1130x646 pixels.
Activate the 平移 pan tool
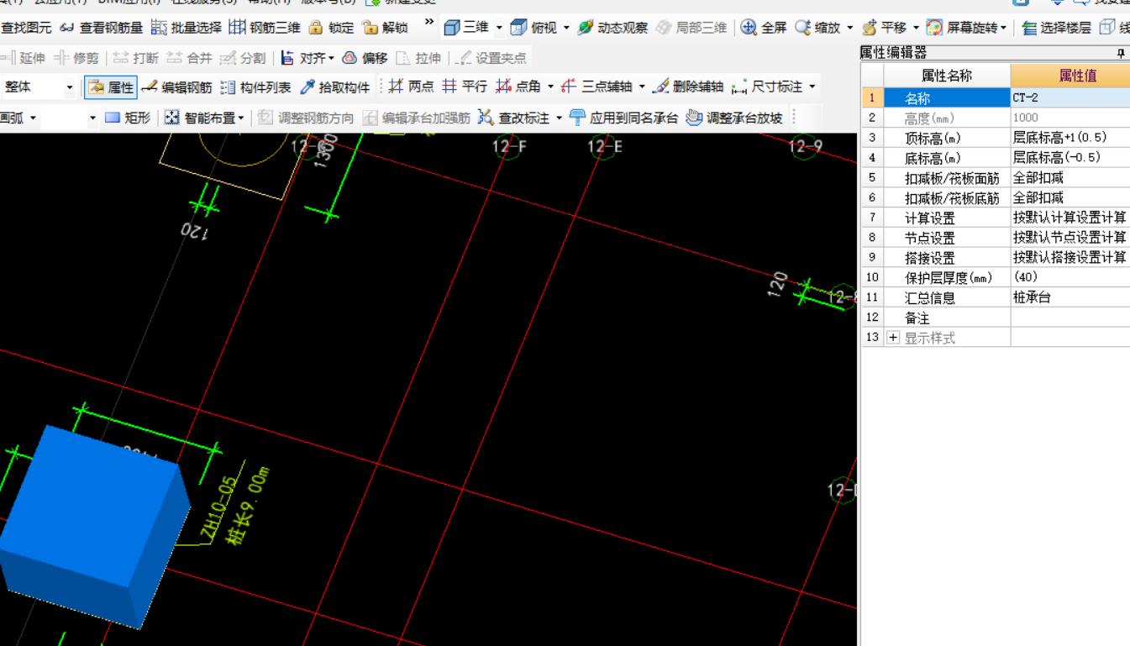885,28
